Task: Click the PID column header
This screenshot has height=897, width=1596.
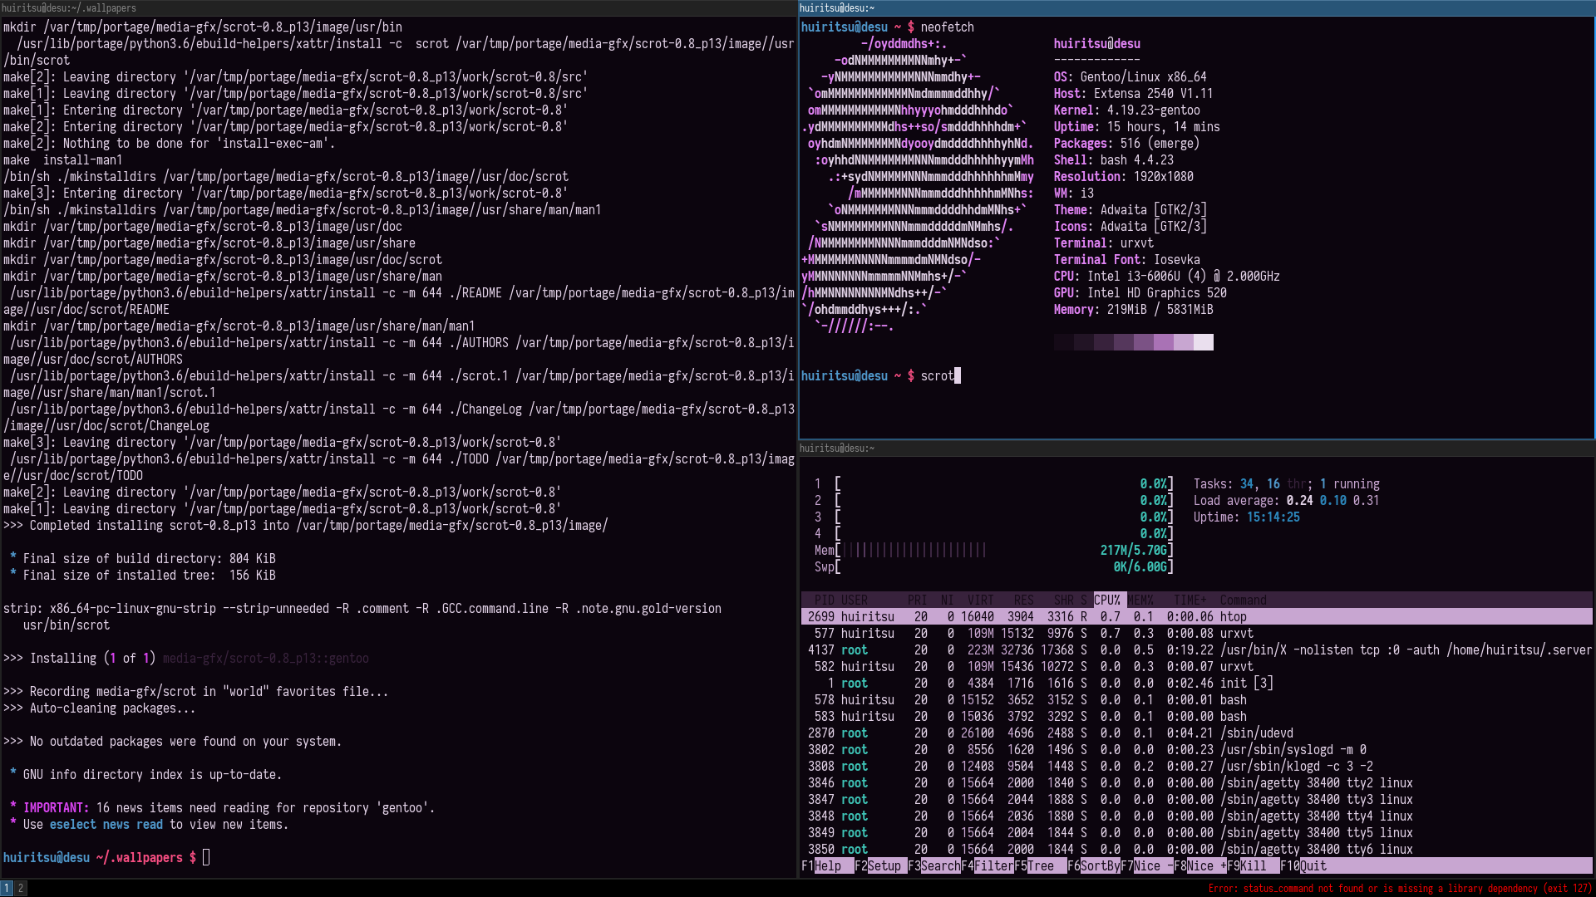Action: [824, 600]
